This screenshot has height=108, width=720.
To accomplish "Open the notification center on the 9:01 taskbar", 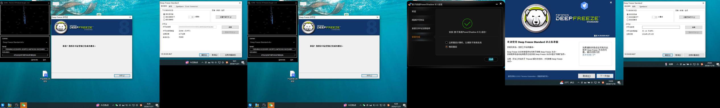I will pos(243,63).
